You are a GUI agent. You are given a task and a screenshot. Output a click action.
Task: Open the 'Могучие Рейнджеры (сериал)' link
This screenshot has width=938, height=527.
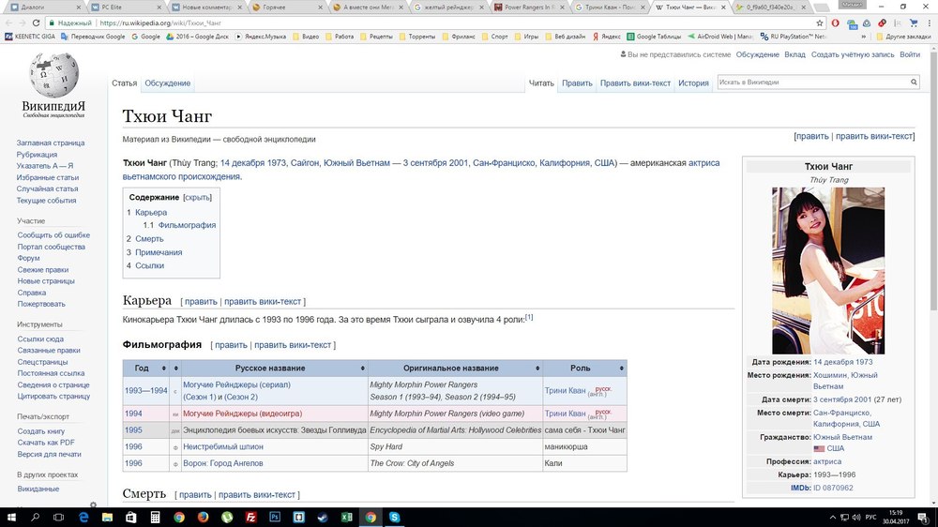[236, 384]
